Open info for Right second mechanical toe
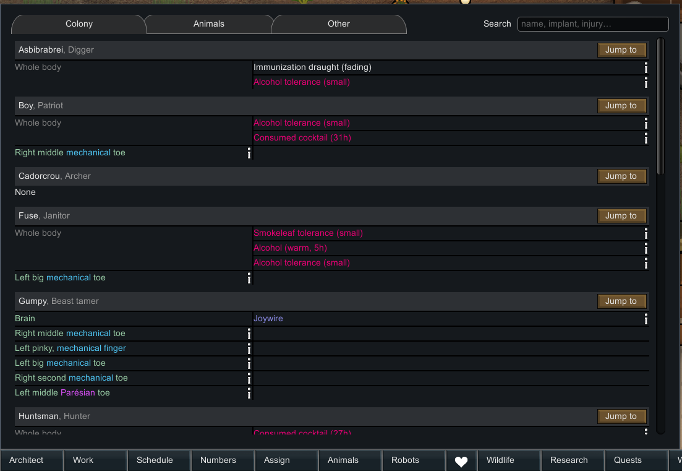This screenshot has height=471, width=682. coord(249,378)
